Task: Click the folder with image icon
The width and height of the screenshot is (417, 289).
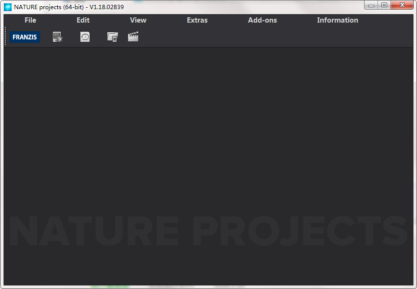Action: pyautogui.click(x=113, y=37)
